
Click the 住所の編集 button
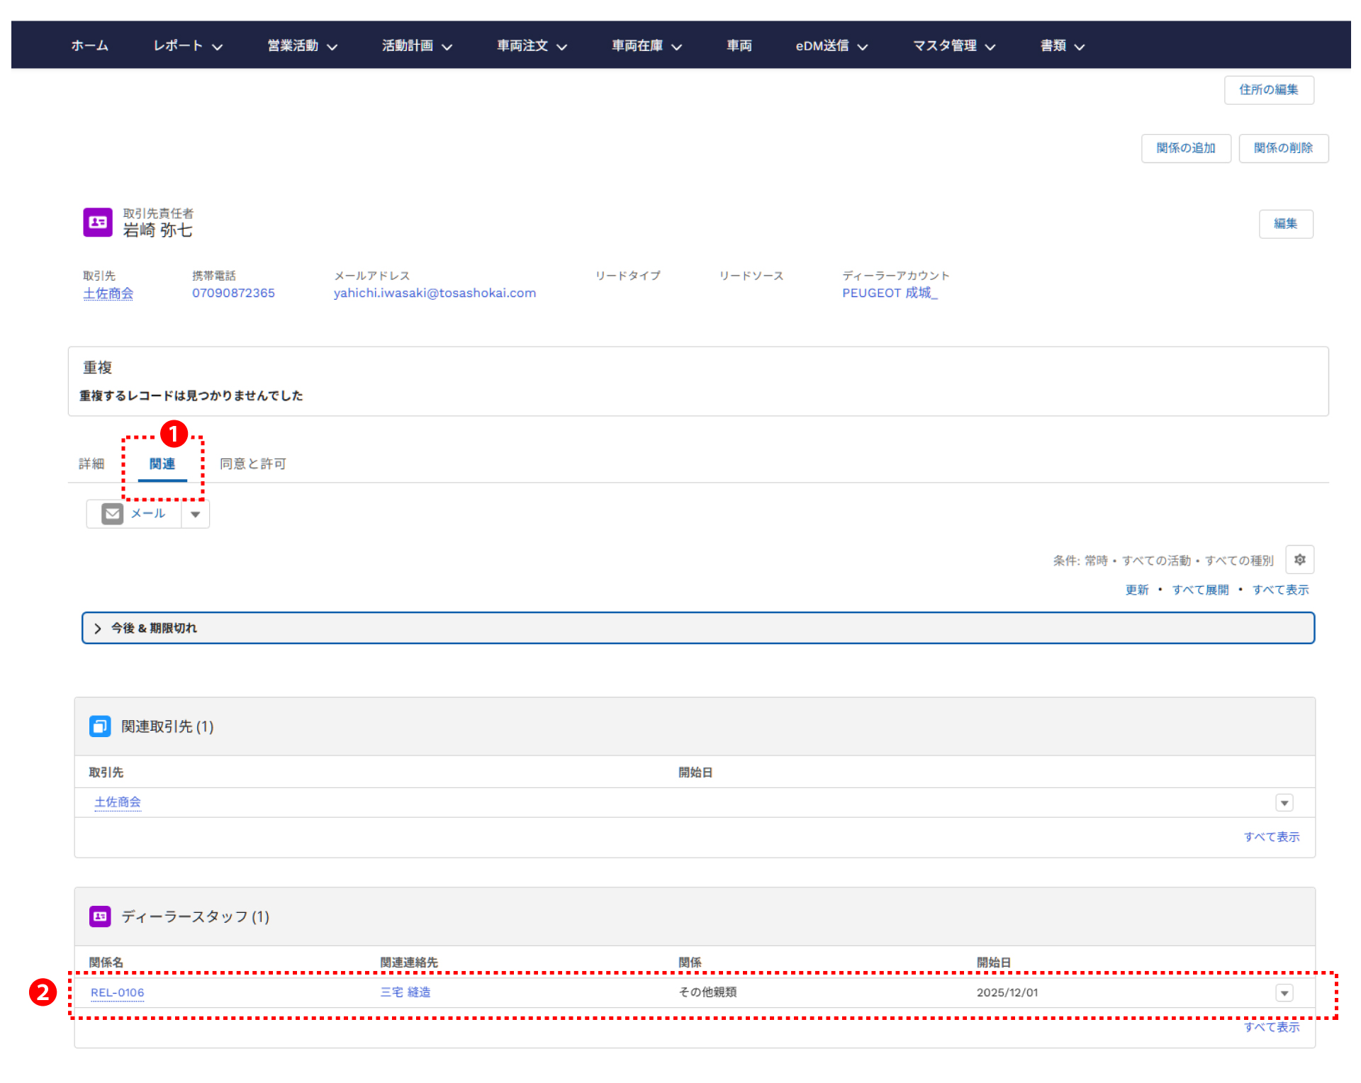(1268, 90)
